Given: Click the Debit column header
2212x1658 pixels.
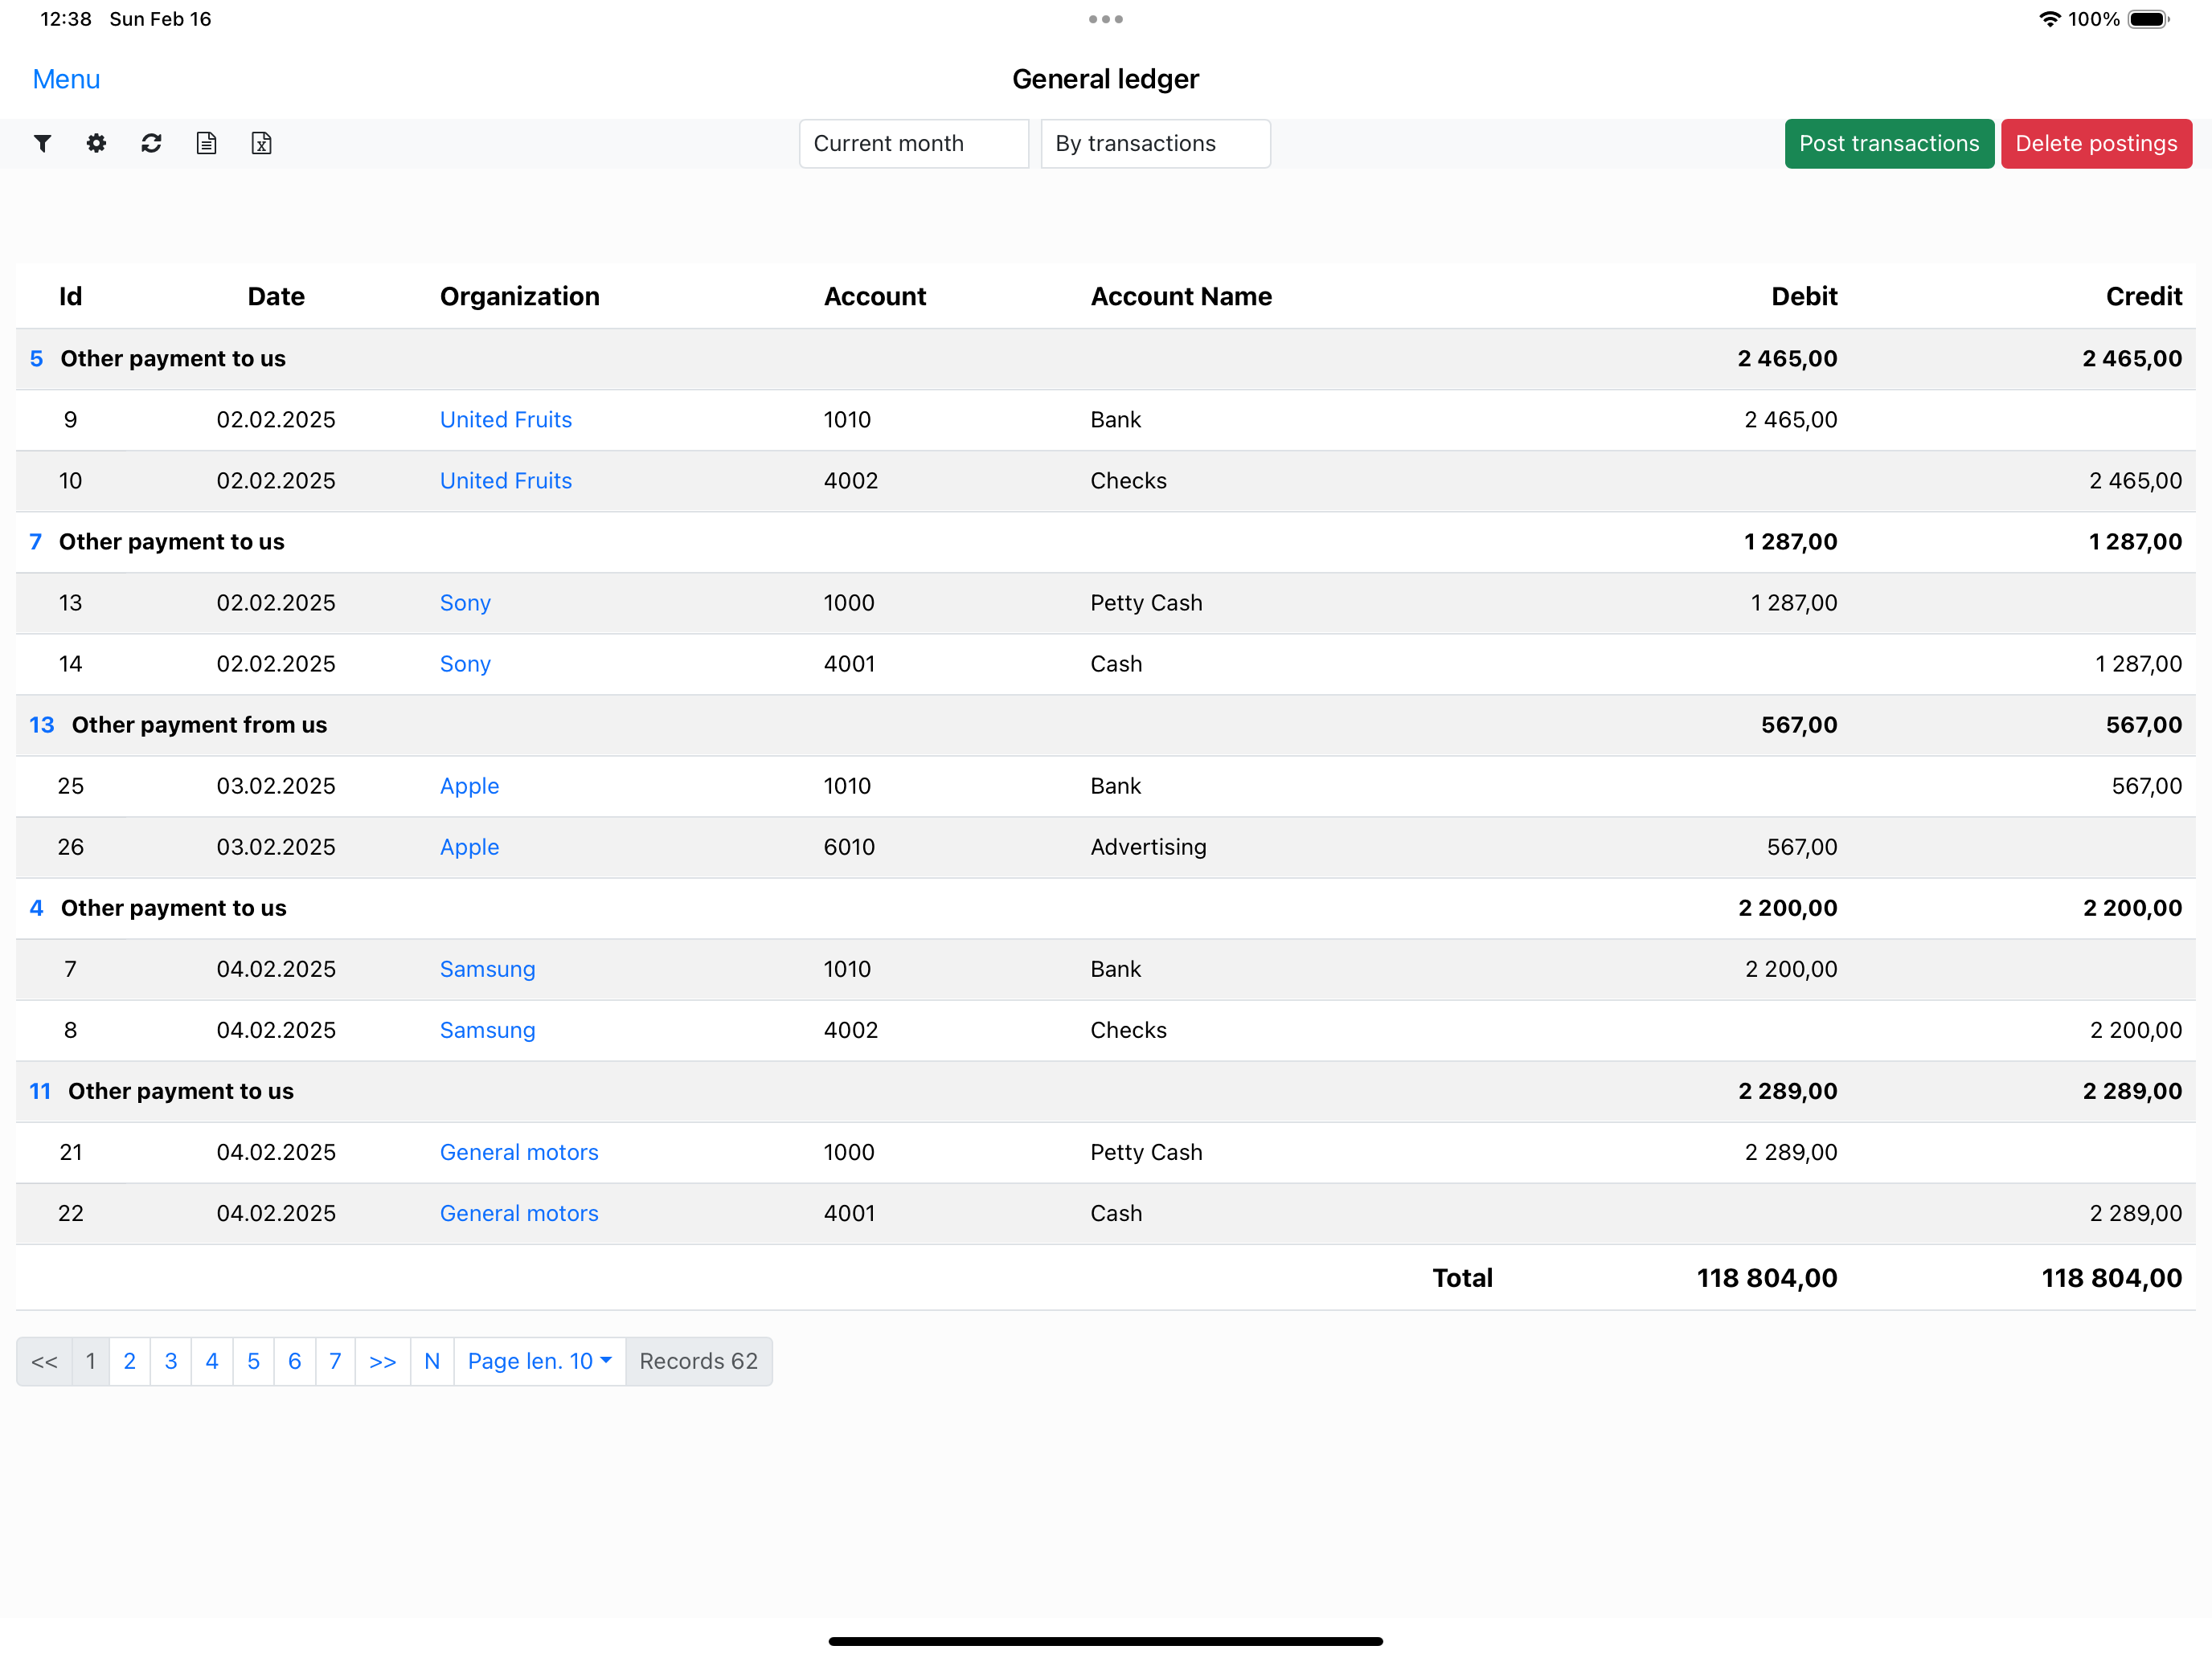Looking at the screenshot, I should coord(1804,297).
